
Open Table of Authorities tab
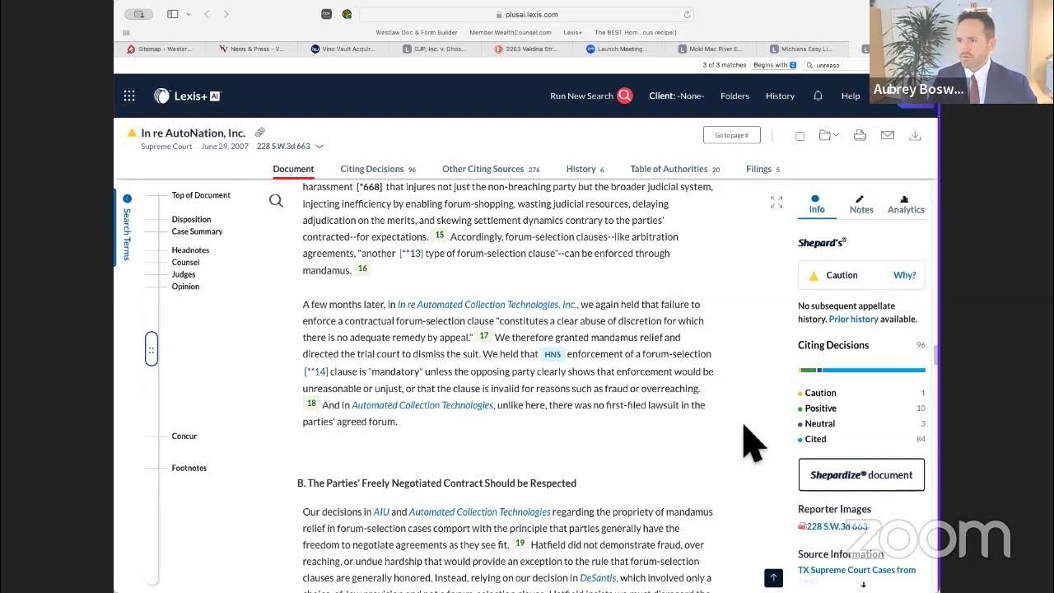pyautogui.click(x=674, y=169)
